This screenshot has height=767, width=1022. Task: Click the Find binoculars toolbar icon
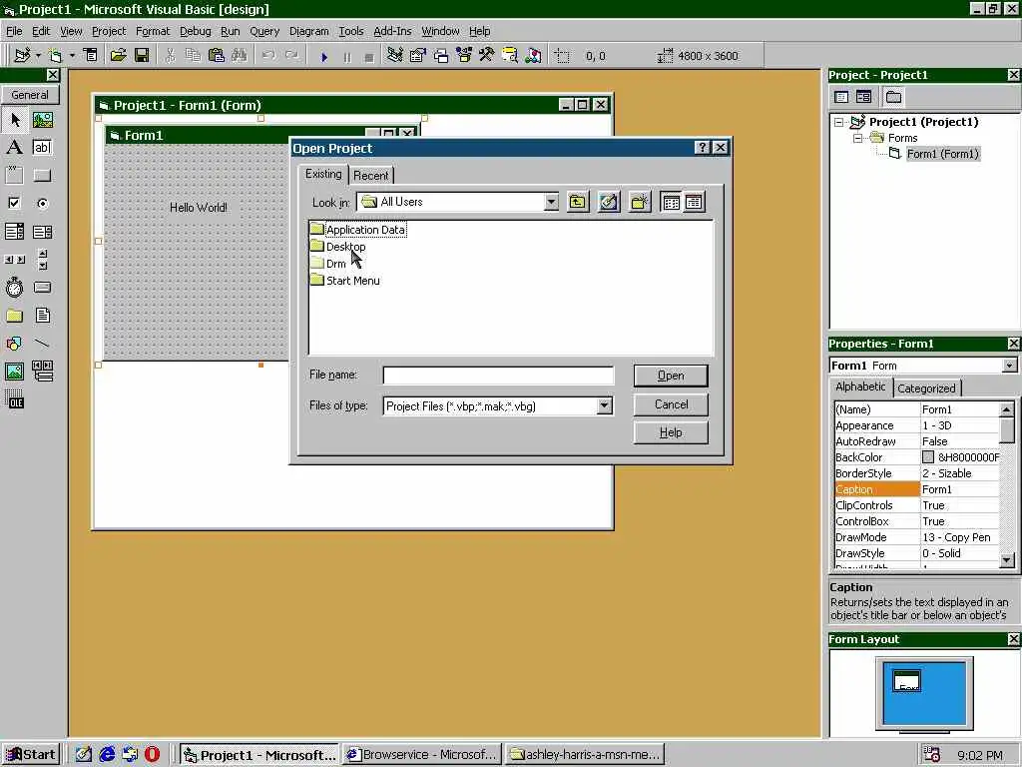[x=240, y=56]
